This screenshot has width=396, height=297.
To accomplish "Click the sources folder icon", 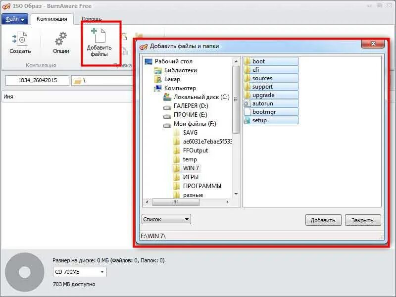I will [x=247, y=78].
